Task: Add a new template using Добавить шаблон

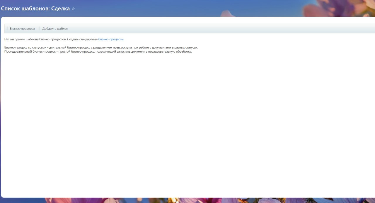Action: [55, 29]
